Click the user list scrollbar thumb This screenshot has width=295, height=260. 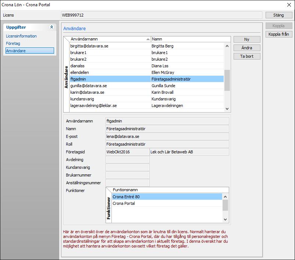tap(227, 80)
